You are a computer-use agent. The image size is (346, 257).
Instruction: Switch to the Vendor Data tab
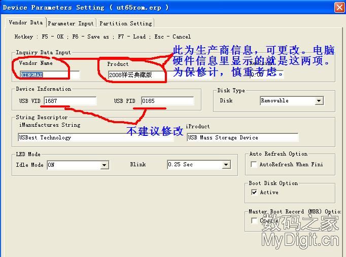pos(25,22)
